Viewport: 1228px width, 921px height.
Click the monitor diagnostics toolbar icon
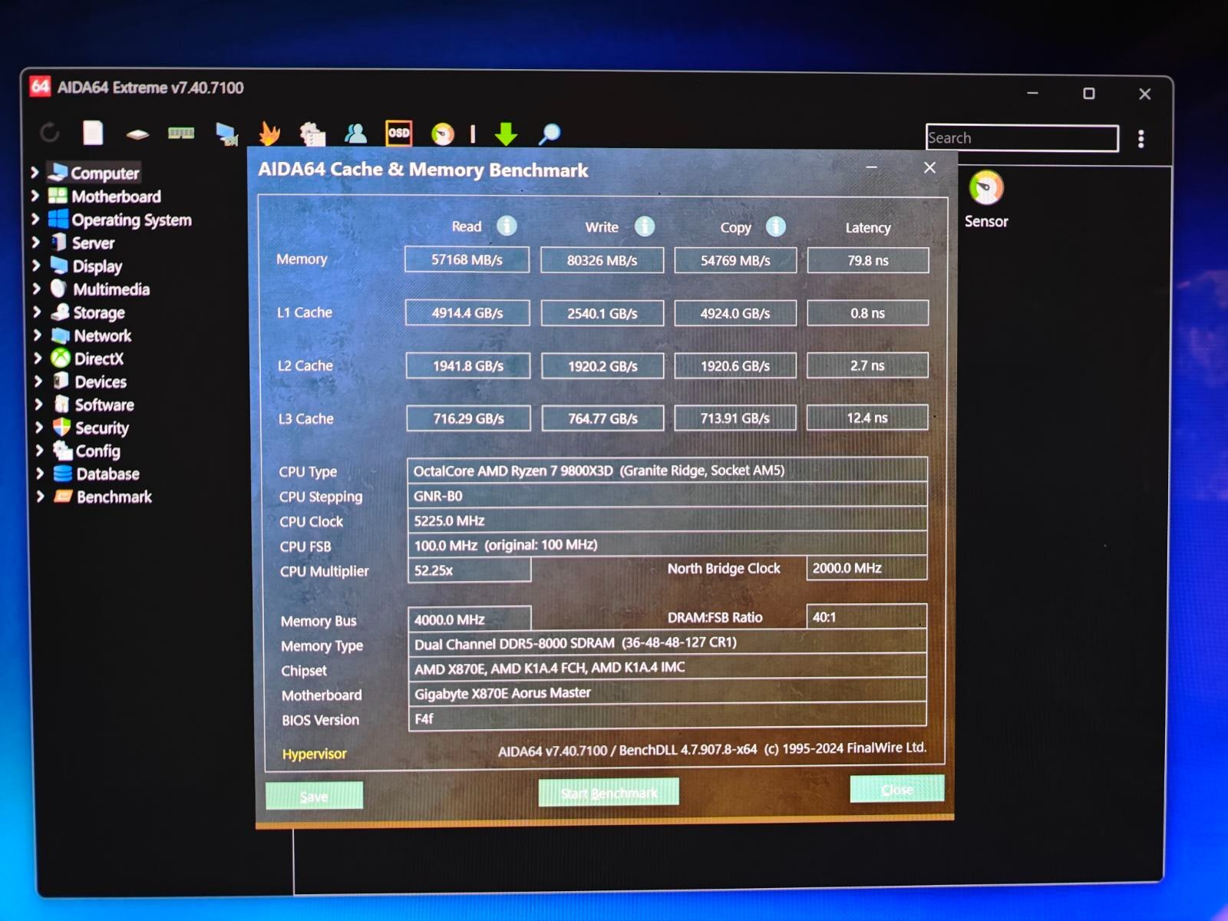tap(226, 134)
